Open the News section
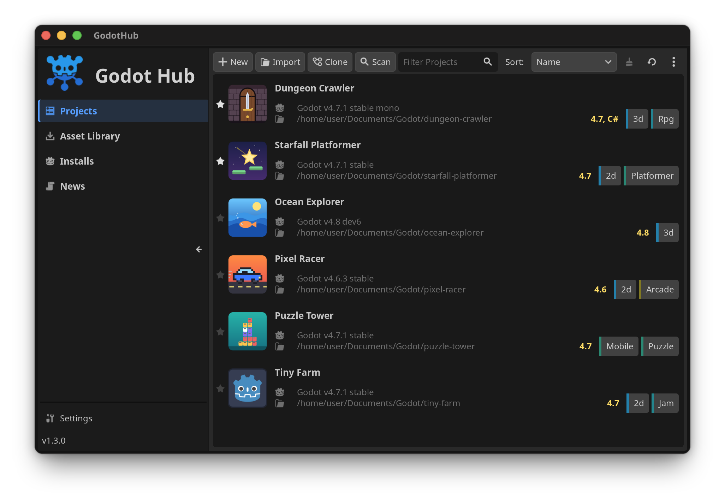This screenshot has width=725, height=504. click(123, 186)
